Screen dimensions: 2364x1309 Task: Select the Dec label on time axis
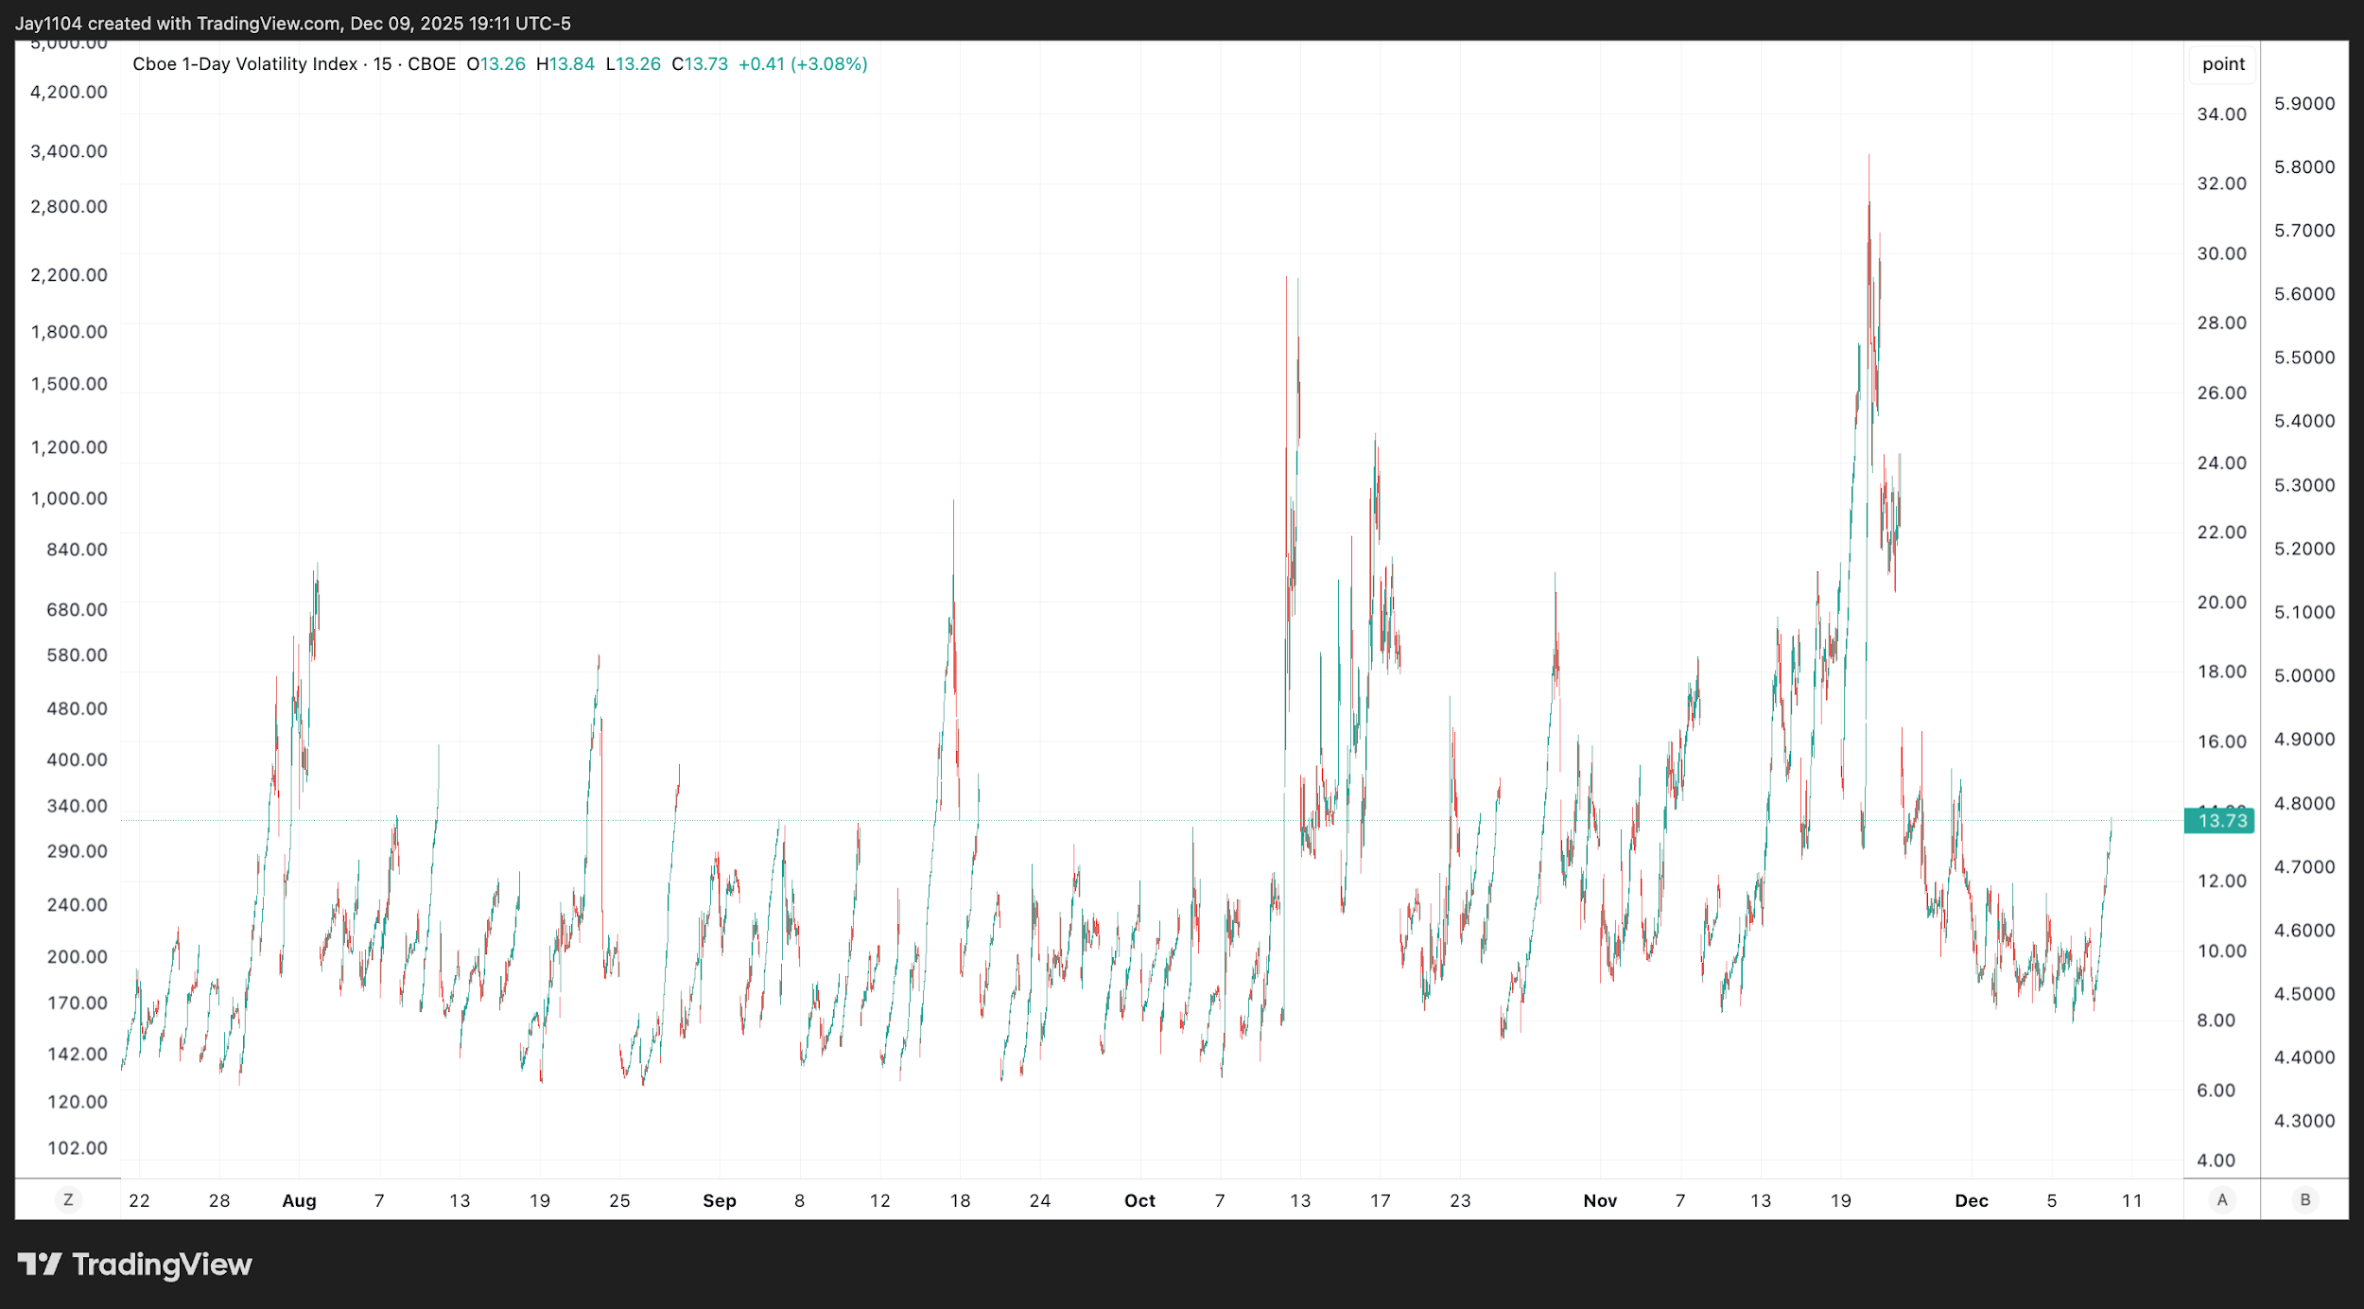click(x=1972, y=1199)
